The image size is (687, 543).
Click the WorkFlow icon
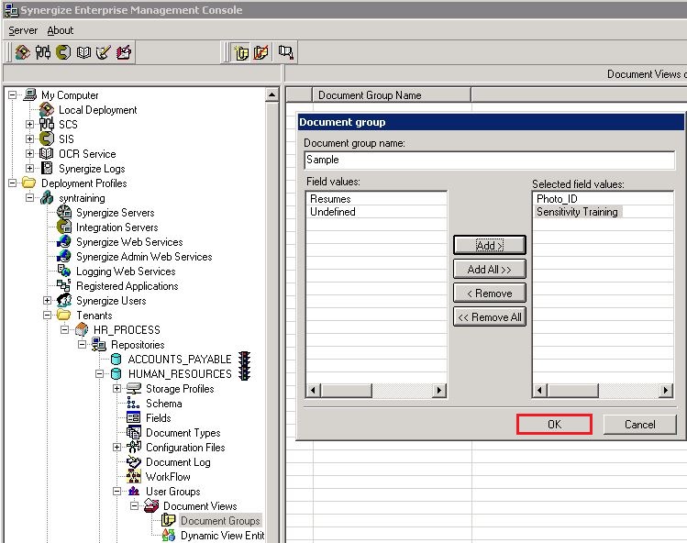(133, 476)
